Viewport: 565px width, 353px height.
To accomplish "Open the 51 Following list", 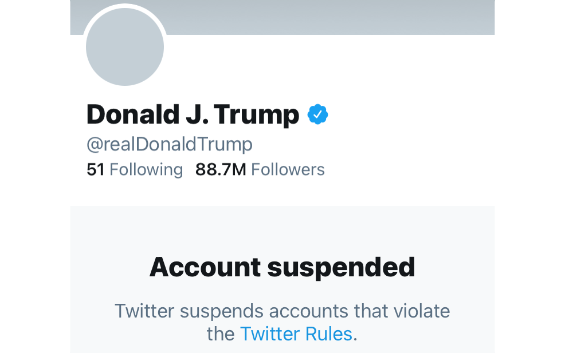I will (135, 169).
